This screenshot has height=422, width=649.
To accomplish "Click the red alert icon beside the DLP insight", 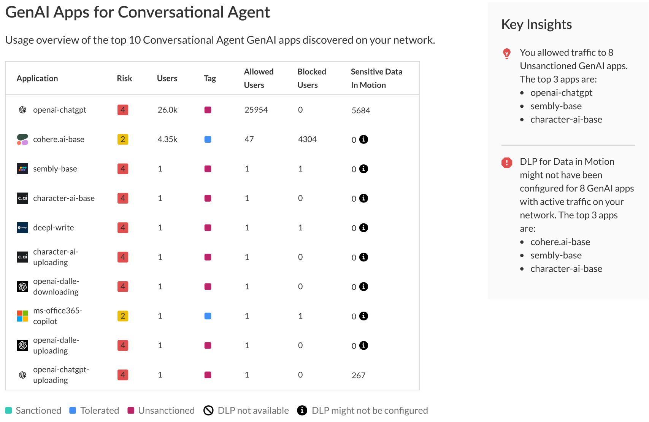I will 506,162.
